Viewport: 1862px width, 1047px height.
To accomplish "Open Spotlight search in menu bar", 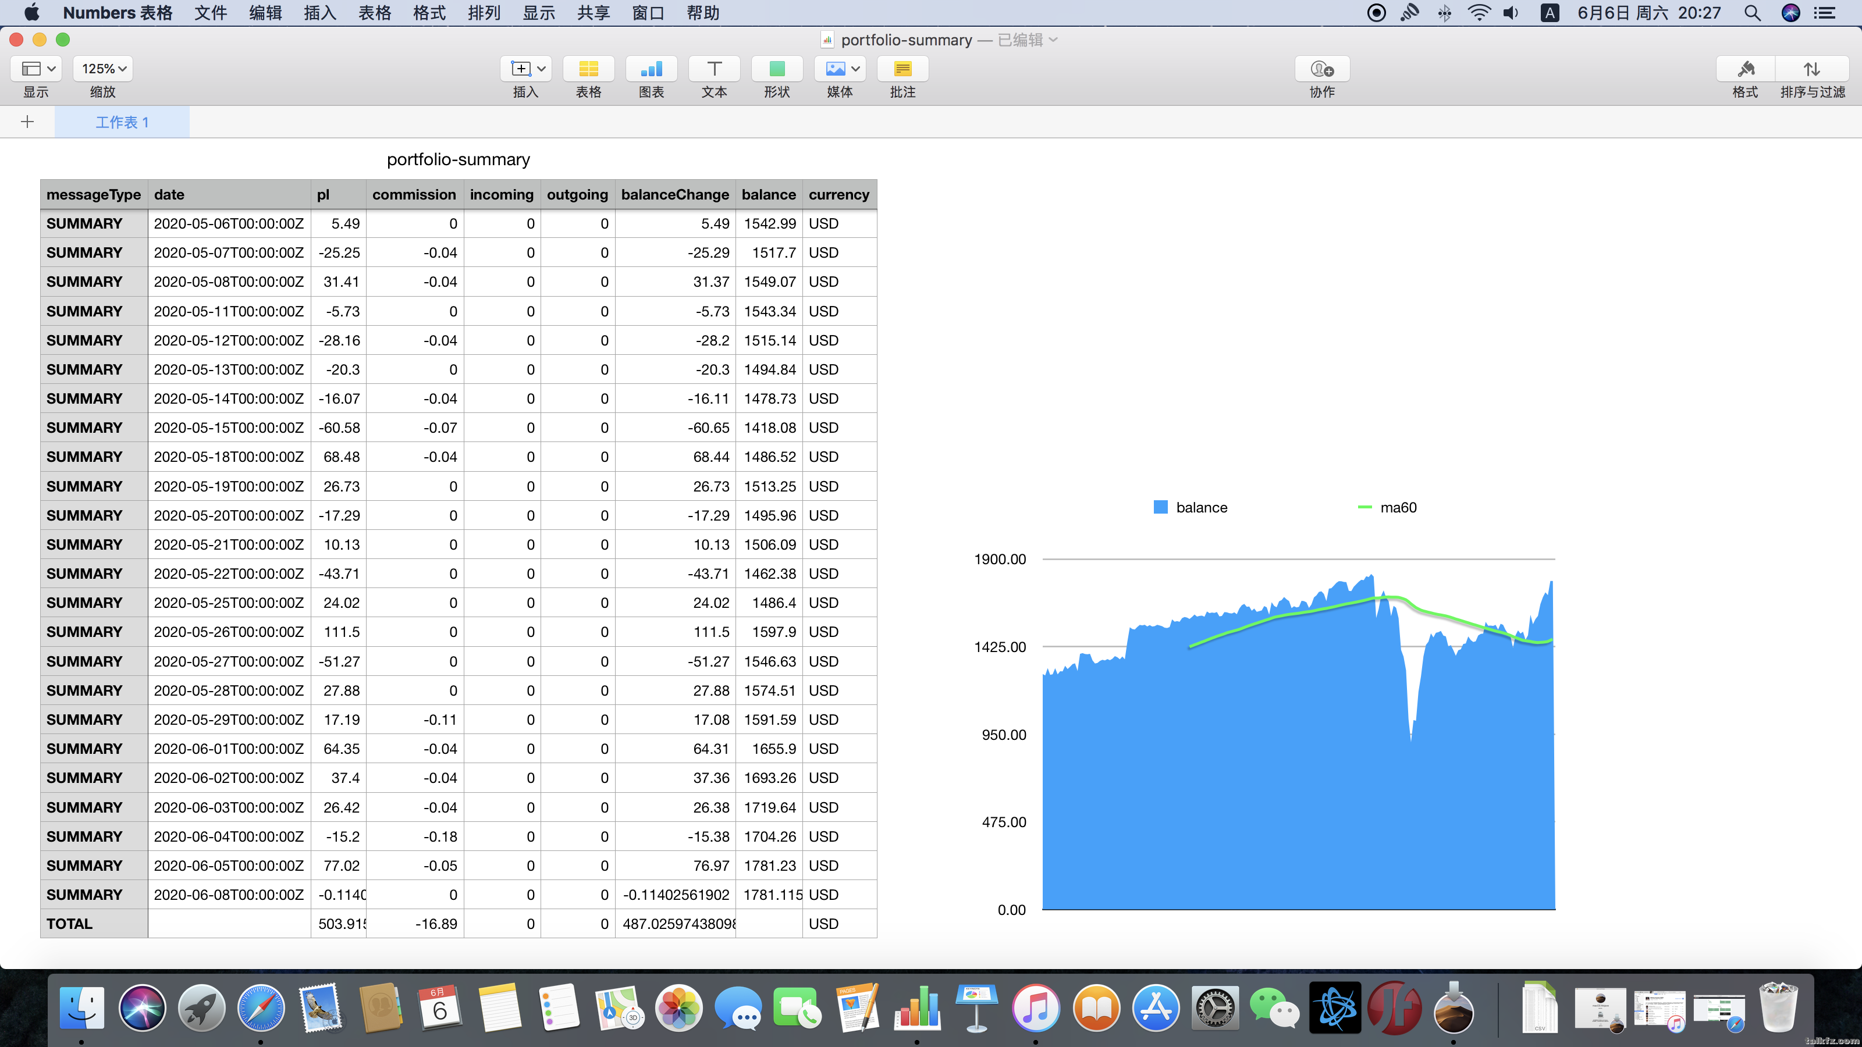I will (x=1752, y=12).
